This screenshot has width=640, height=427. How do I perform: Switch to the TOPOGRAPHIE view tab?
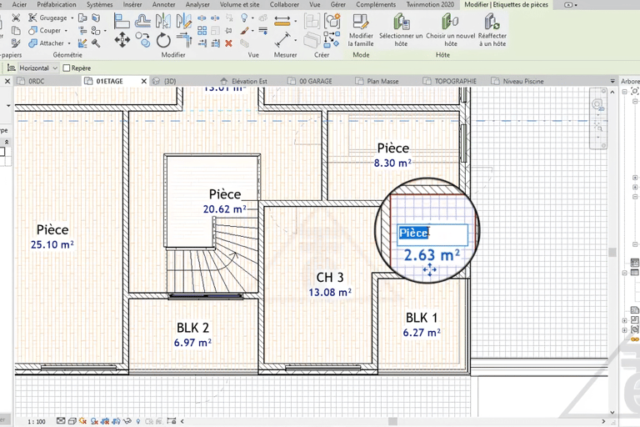click(x=455, y=82)
